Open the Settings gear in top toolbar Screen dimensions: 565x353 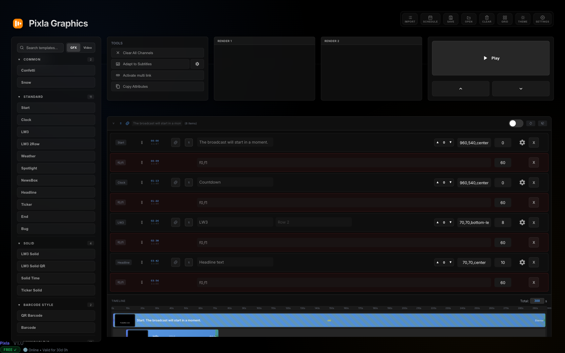pos(542,19)
